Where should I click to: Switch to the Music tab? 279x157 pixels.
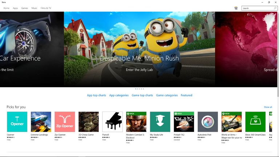[35, 8]
